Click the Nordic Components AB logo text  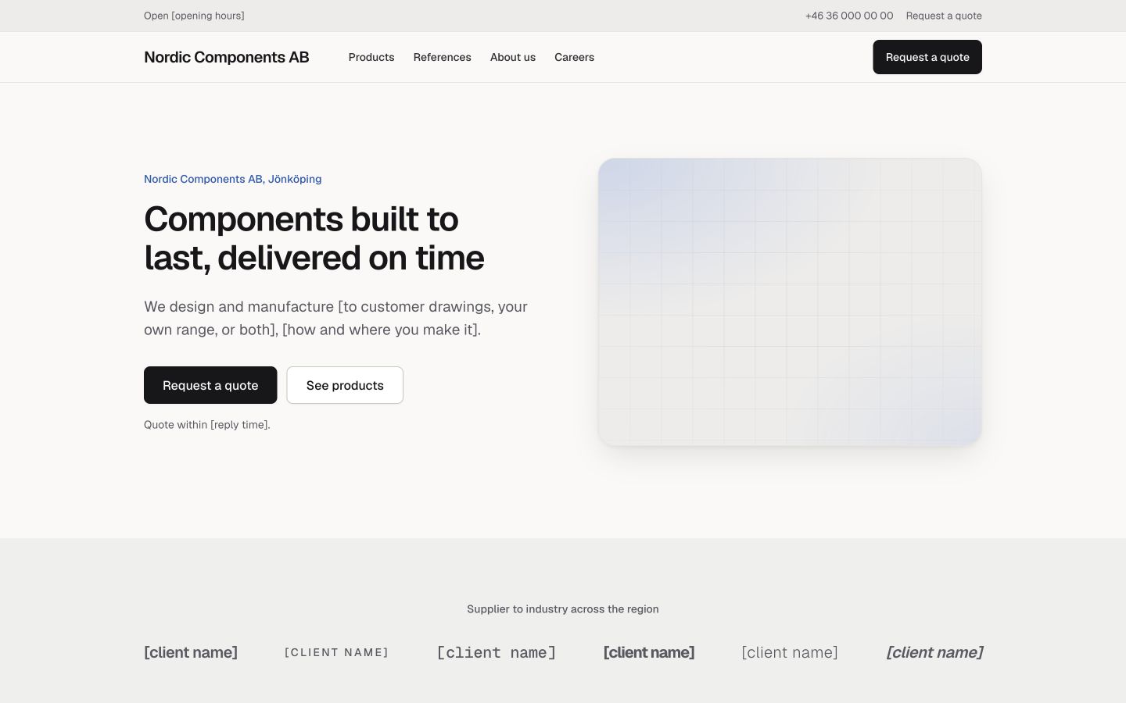(x=227, y=57)
